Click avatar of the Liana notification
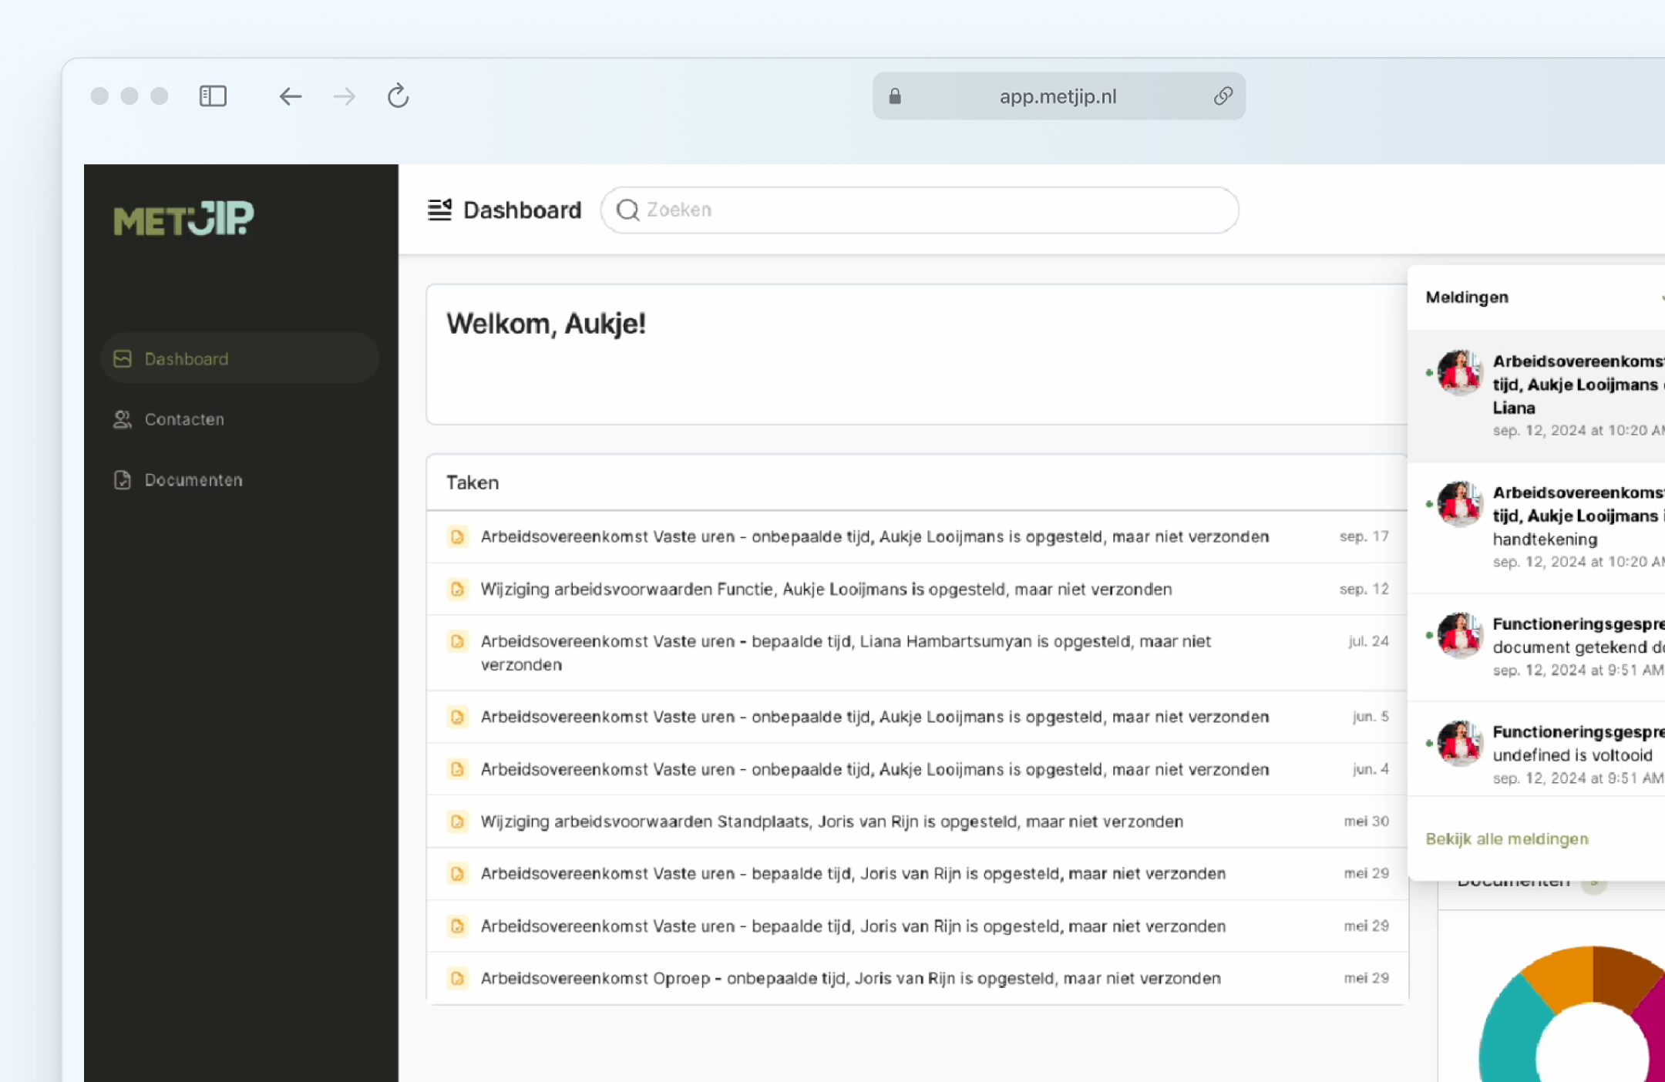This screenshot has height=1082, width=1665. tap(1459, 373)
